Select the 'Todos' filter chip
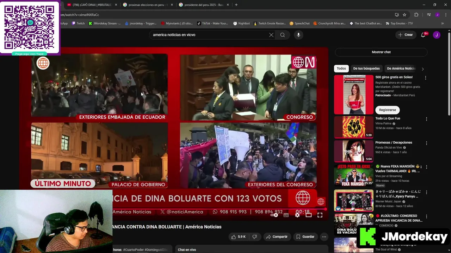This screenshot has width=451, height=253. coord(341,69)
